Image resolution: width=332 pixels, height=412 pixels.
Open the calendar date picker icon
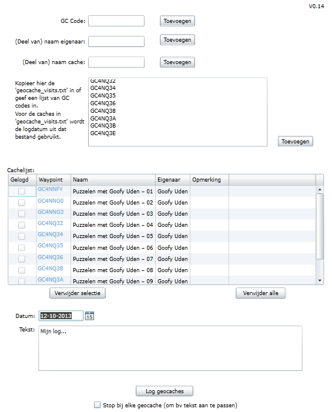pos(89,316)
